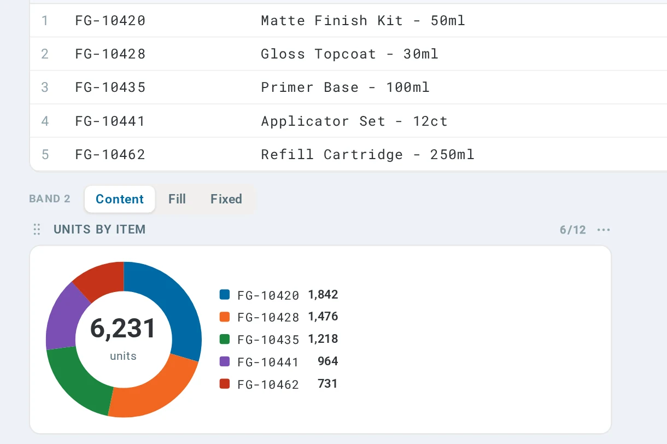Grab the drag handle beside Units by Item
This screenshot has width=667, height=444.
(37, 230)
